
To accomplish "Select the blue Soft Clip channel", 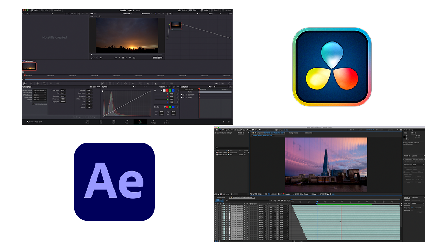I will point(173,107).
